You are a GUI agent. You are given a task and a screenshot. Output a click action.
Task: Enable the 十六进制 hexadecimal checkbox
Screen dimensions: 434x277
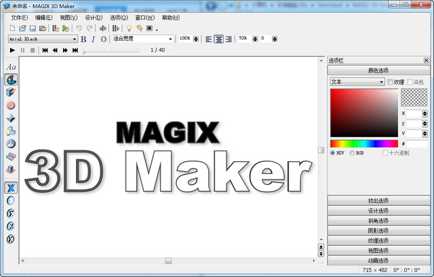pos(385,152)
